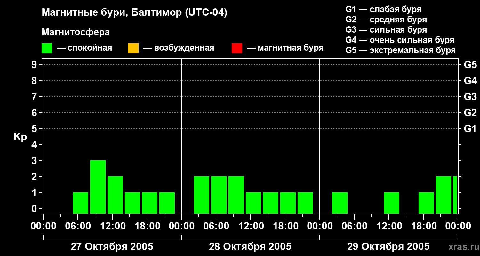Click the G5 label on right axis
This screenshot has width=480, height=256.
coord(470,65)
